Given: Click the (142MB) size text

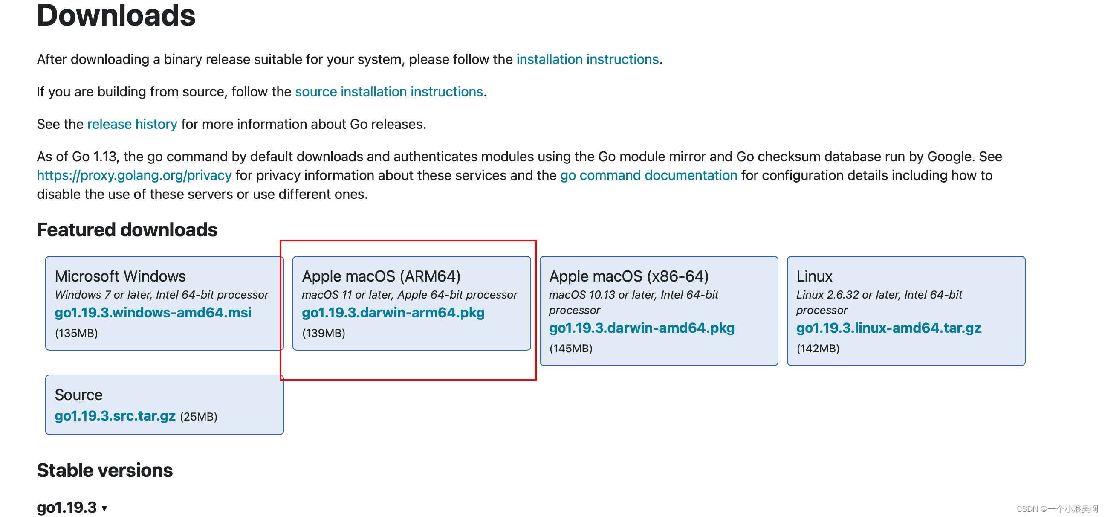Looking at the screenshot, I should [x=818, y=349].
